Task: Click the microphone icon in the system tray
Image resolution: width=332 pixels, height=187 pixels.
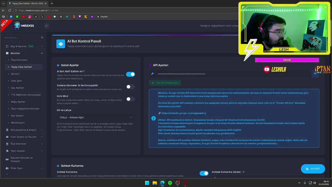Action: (x=305, y=183)
